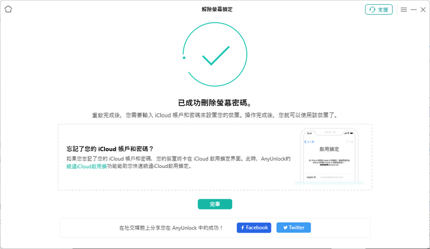Screen dimensions: 430x249
Task: Click the 忘記了您的 iCloud 帳戶和密碼？ heading
Action: click(x=110, y=149)
